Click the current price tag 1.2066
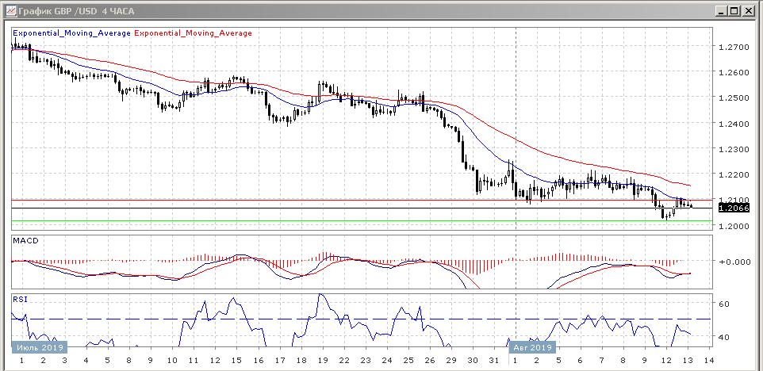763x371 pixels. [730, 208]
